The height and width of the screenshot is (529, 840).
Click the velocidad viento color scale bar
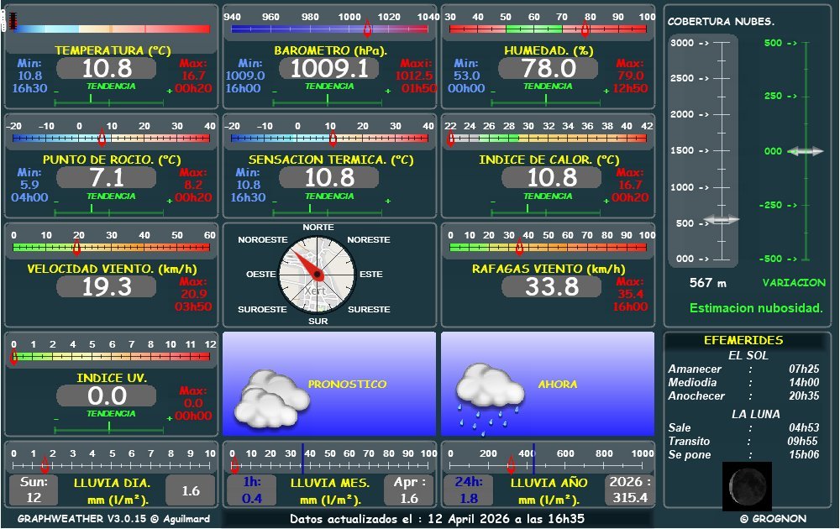click(114, 248)
